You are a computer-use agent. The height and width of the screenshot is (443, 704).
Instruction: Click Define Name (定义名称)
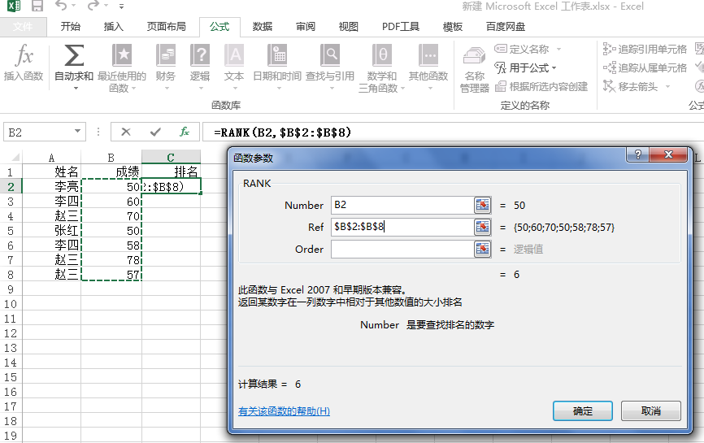(x=522, y=49)
